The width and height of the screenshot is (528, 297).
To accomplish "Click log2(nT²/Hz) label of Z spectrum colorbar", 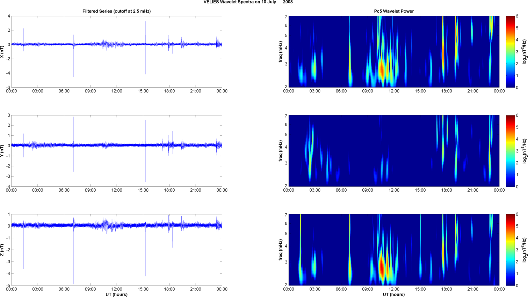I will (525, 250).
